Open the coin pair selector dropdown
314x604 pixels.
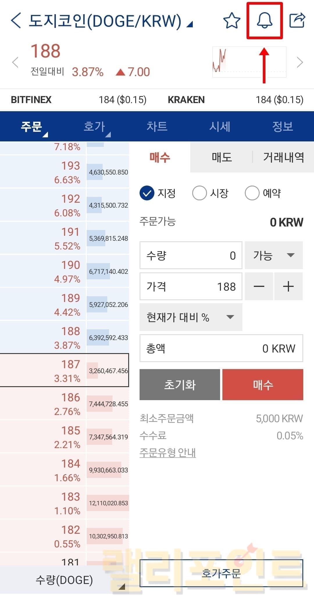click(x=190, y=24)
